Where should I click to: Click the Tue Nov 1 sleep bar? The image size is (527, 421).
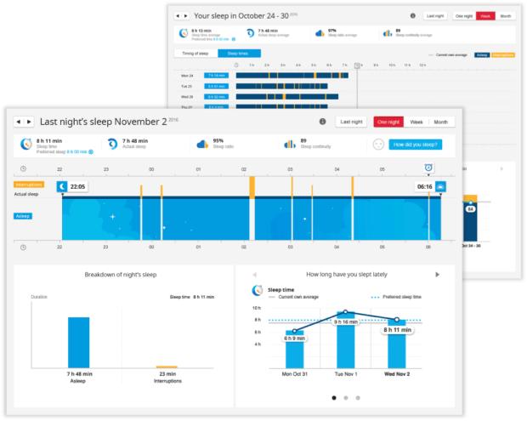coord(345,340)
